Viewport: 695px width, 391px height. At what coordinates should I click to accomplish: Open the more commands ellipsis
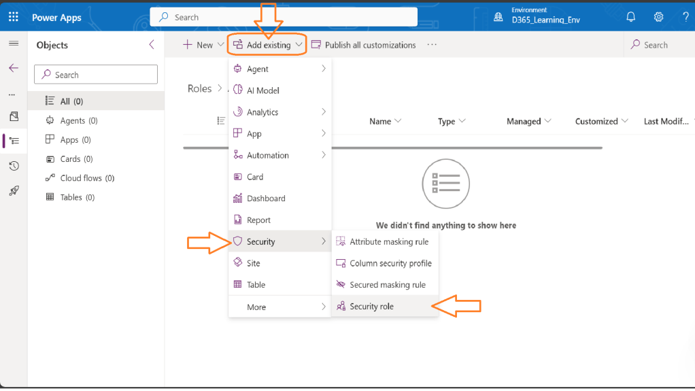click(432, 45)
